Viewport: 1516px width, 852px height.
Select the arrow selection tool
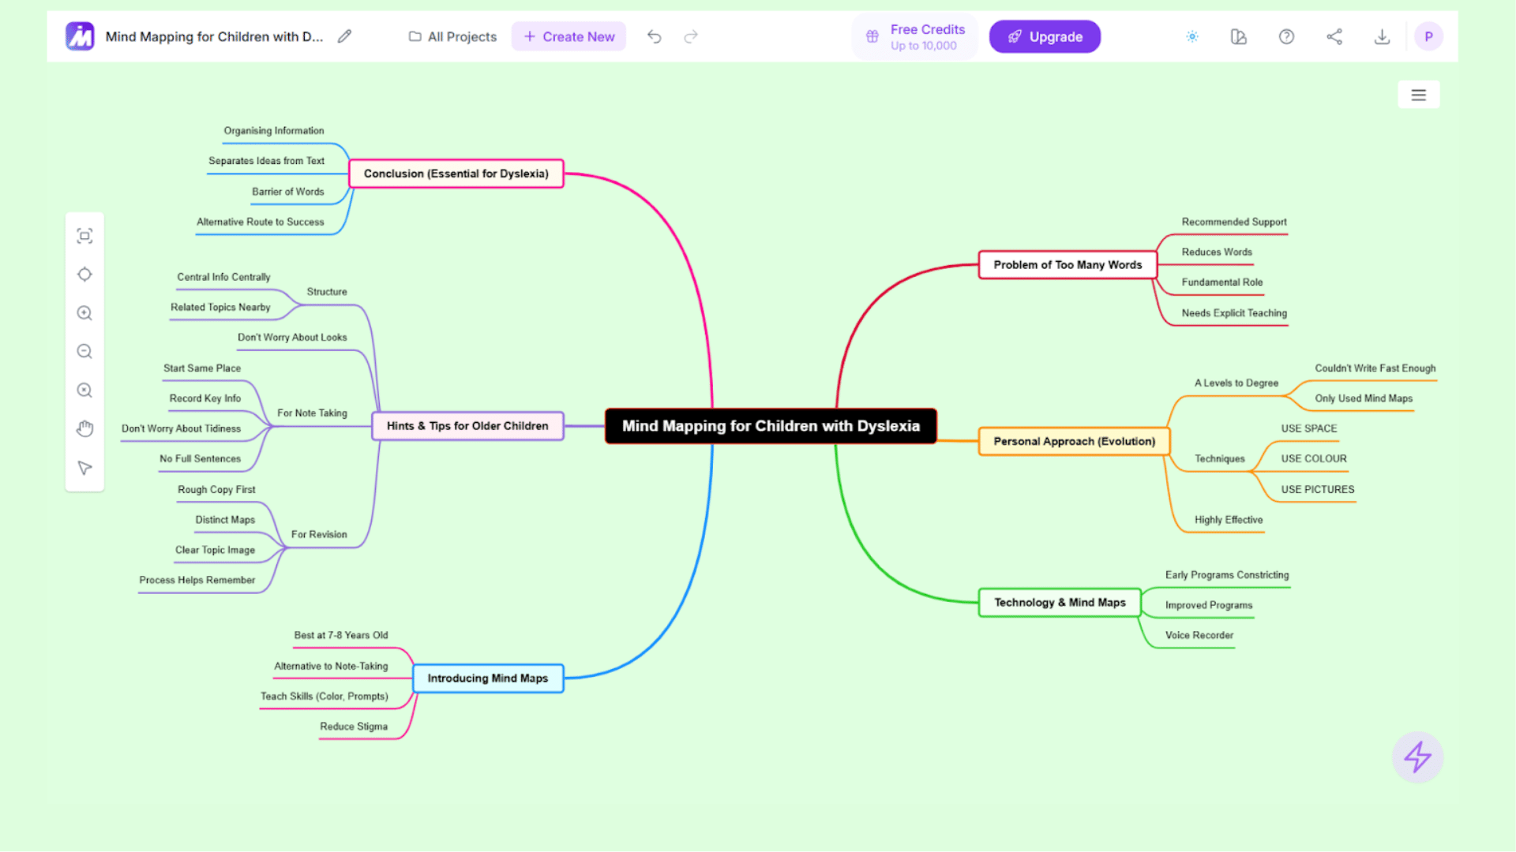(84, 467)
